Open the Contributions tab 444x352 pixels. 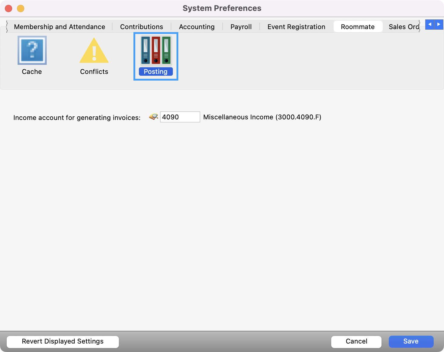pos(141,27)
